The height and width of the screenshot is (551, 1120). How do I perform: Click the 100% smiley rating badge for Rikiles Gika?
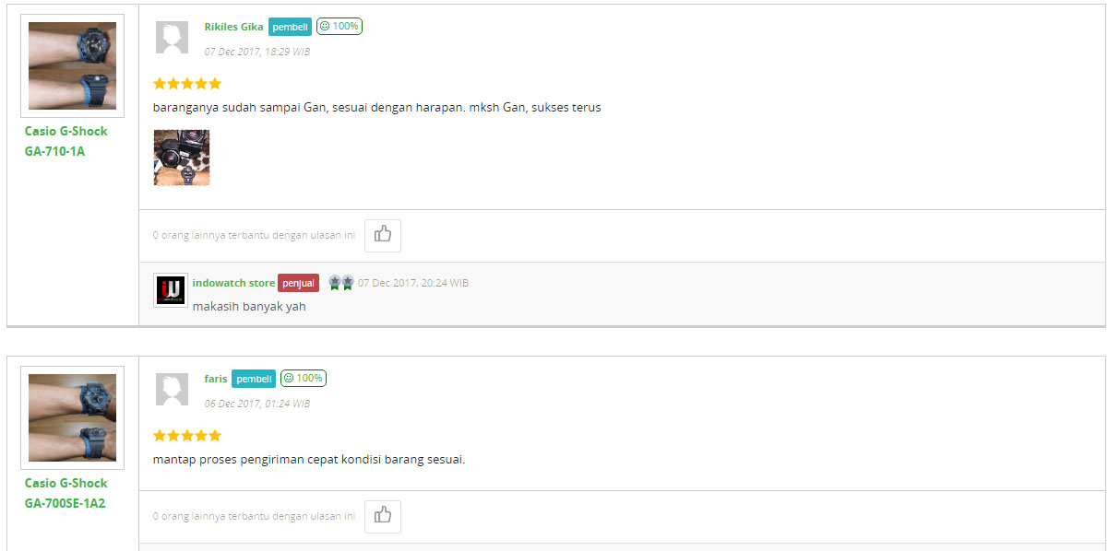(x=340, y=26)
